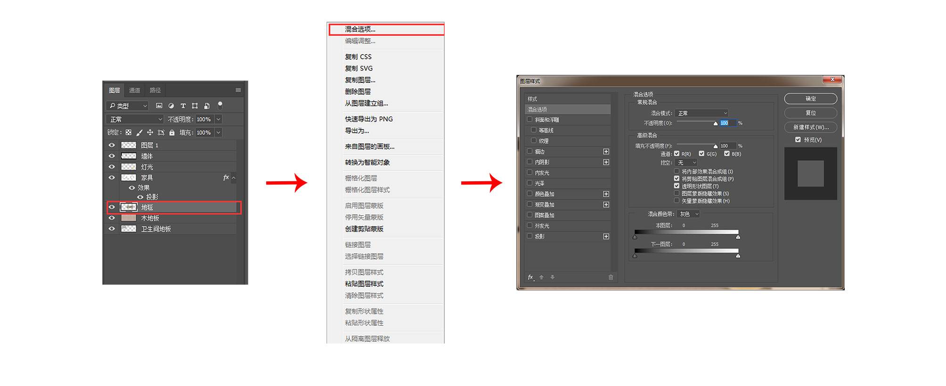This screenshot has width=946, height=386.
Task: Open the 填充 dropdown arrow in Layers panel
Action: pos(218,133)
